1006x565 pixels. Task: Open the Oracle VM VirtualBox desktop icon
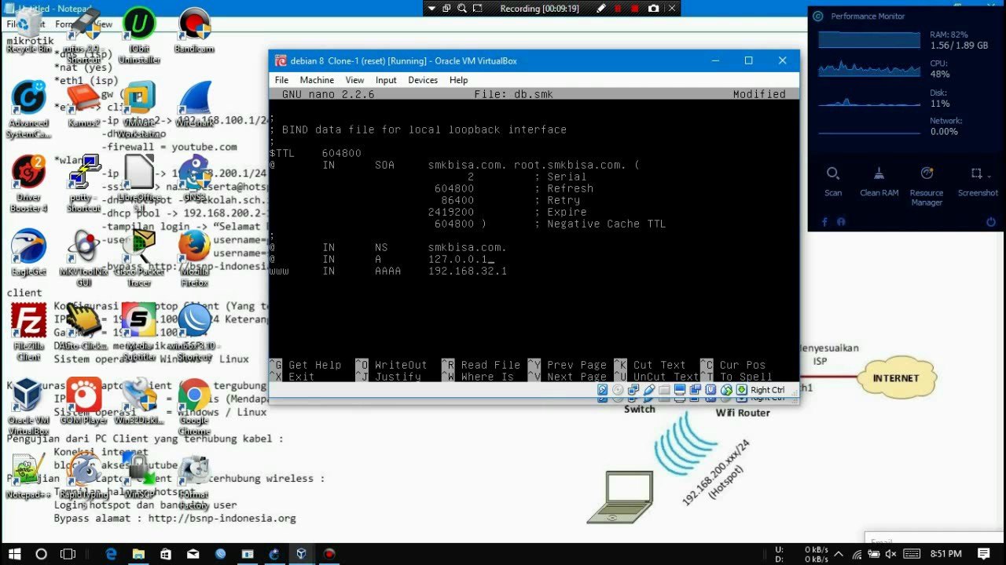pos(28,406)
